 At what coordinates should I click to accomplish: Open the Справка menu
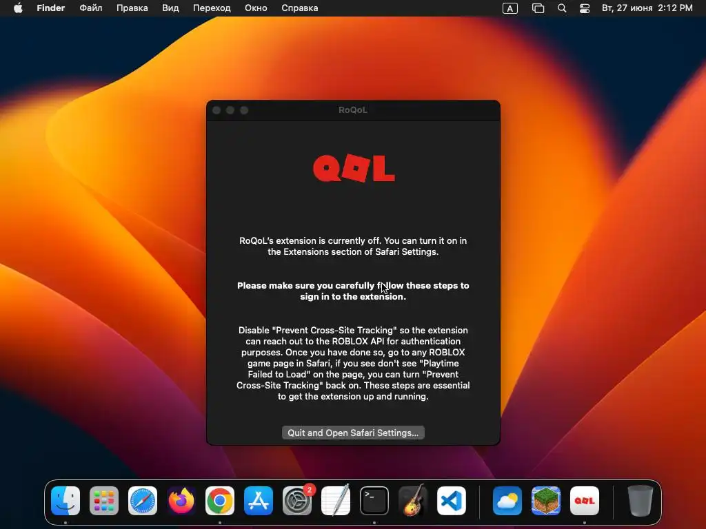tap(299, 8)
